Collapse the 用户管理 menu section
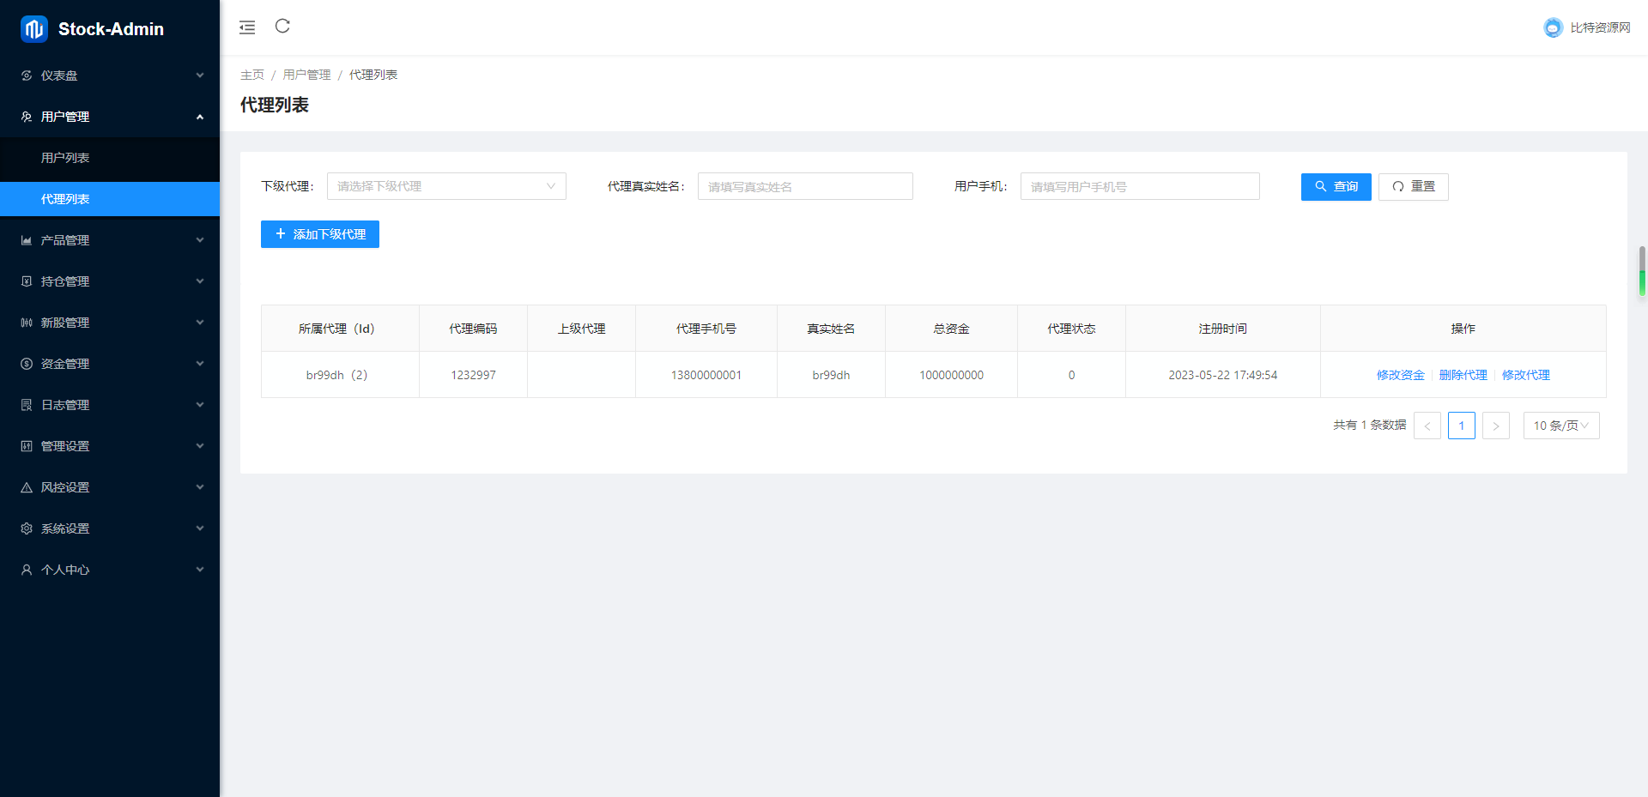The width and height of the screenshot is (1648, 797). (200, 117)
